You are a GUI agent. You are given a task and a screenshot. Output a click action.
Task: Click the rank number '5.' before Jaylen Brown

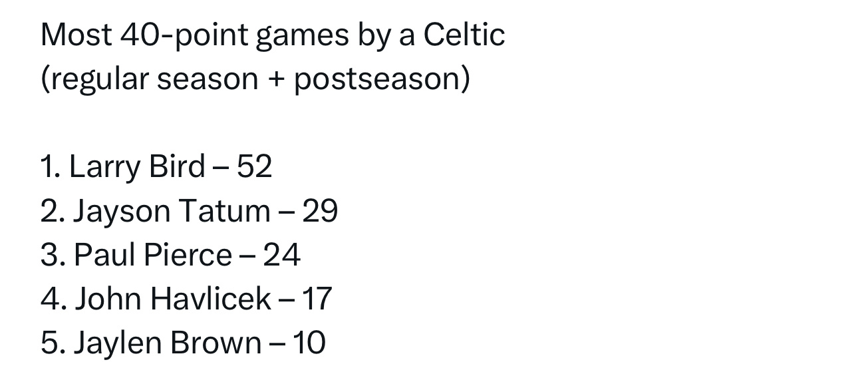53,343
